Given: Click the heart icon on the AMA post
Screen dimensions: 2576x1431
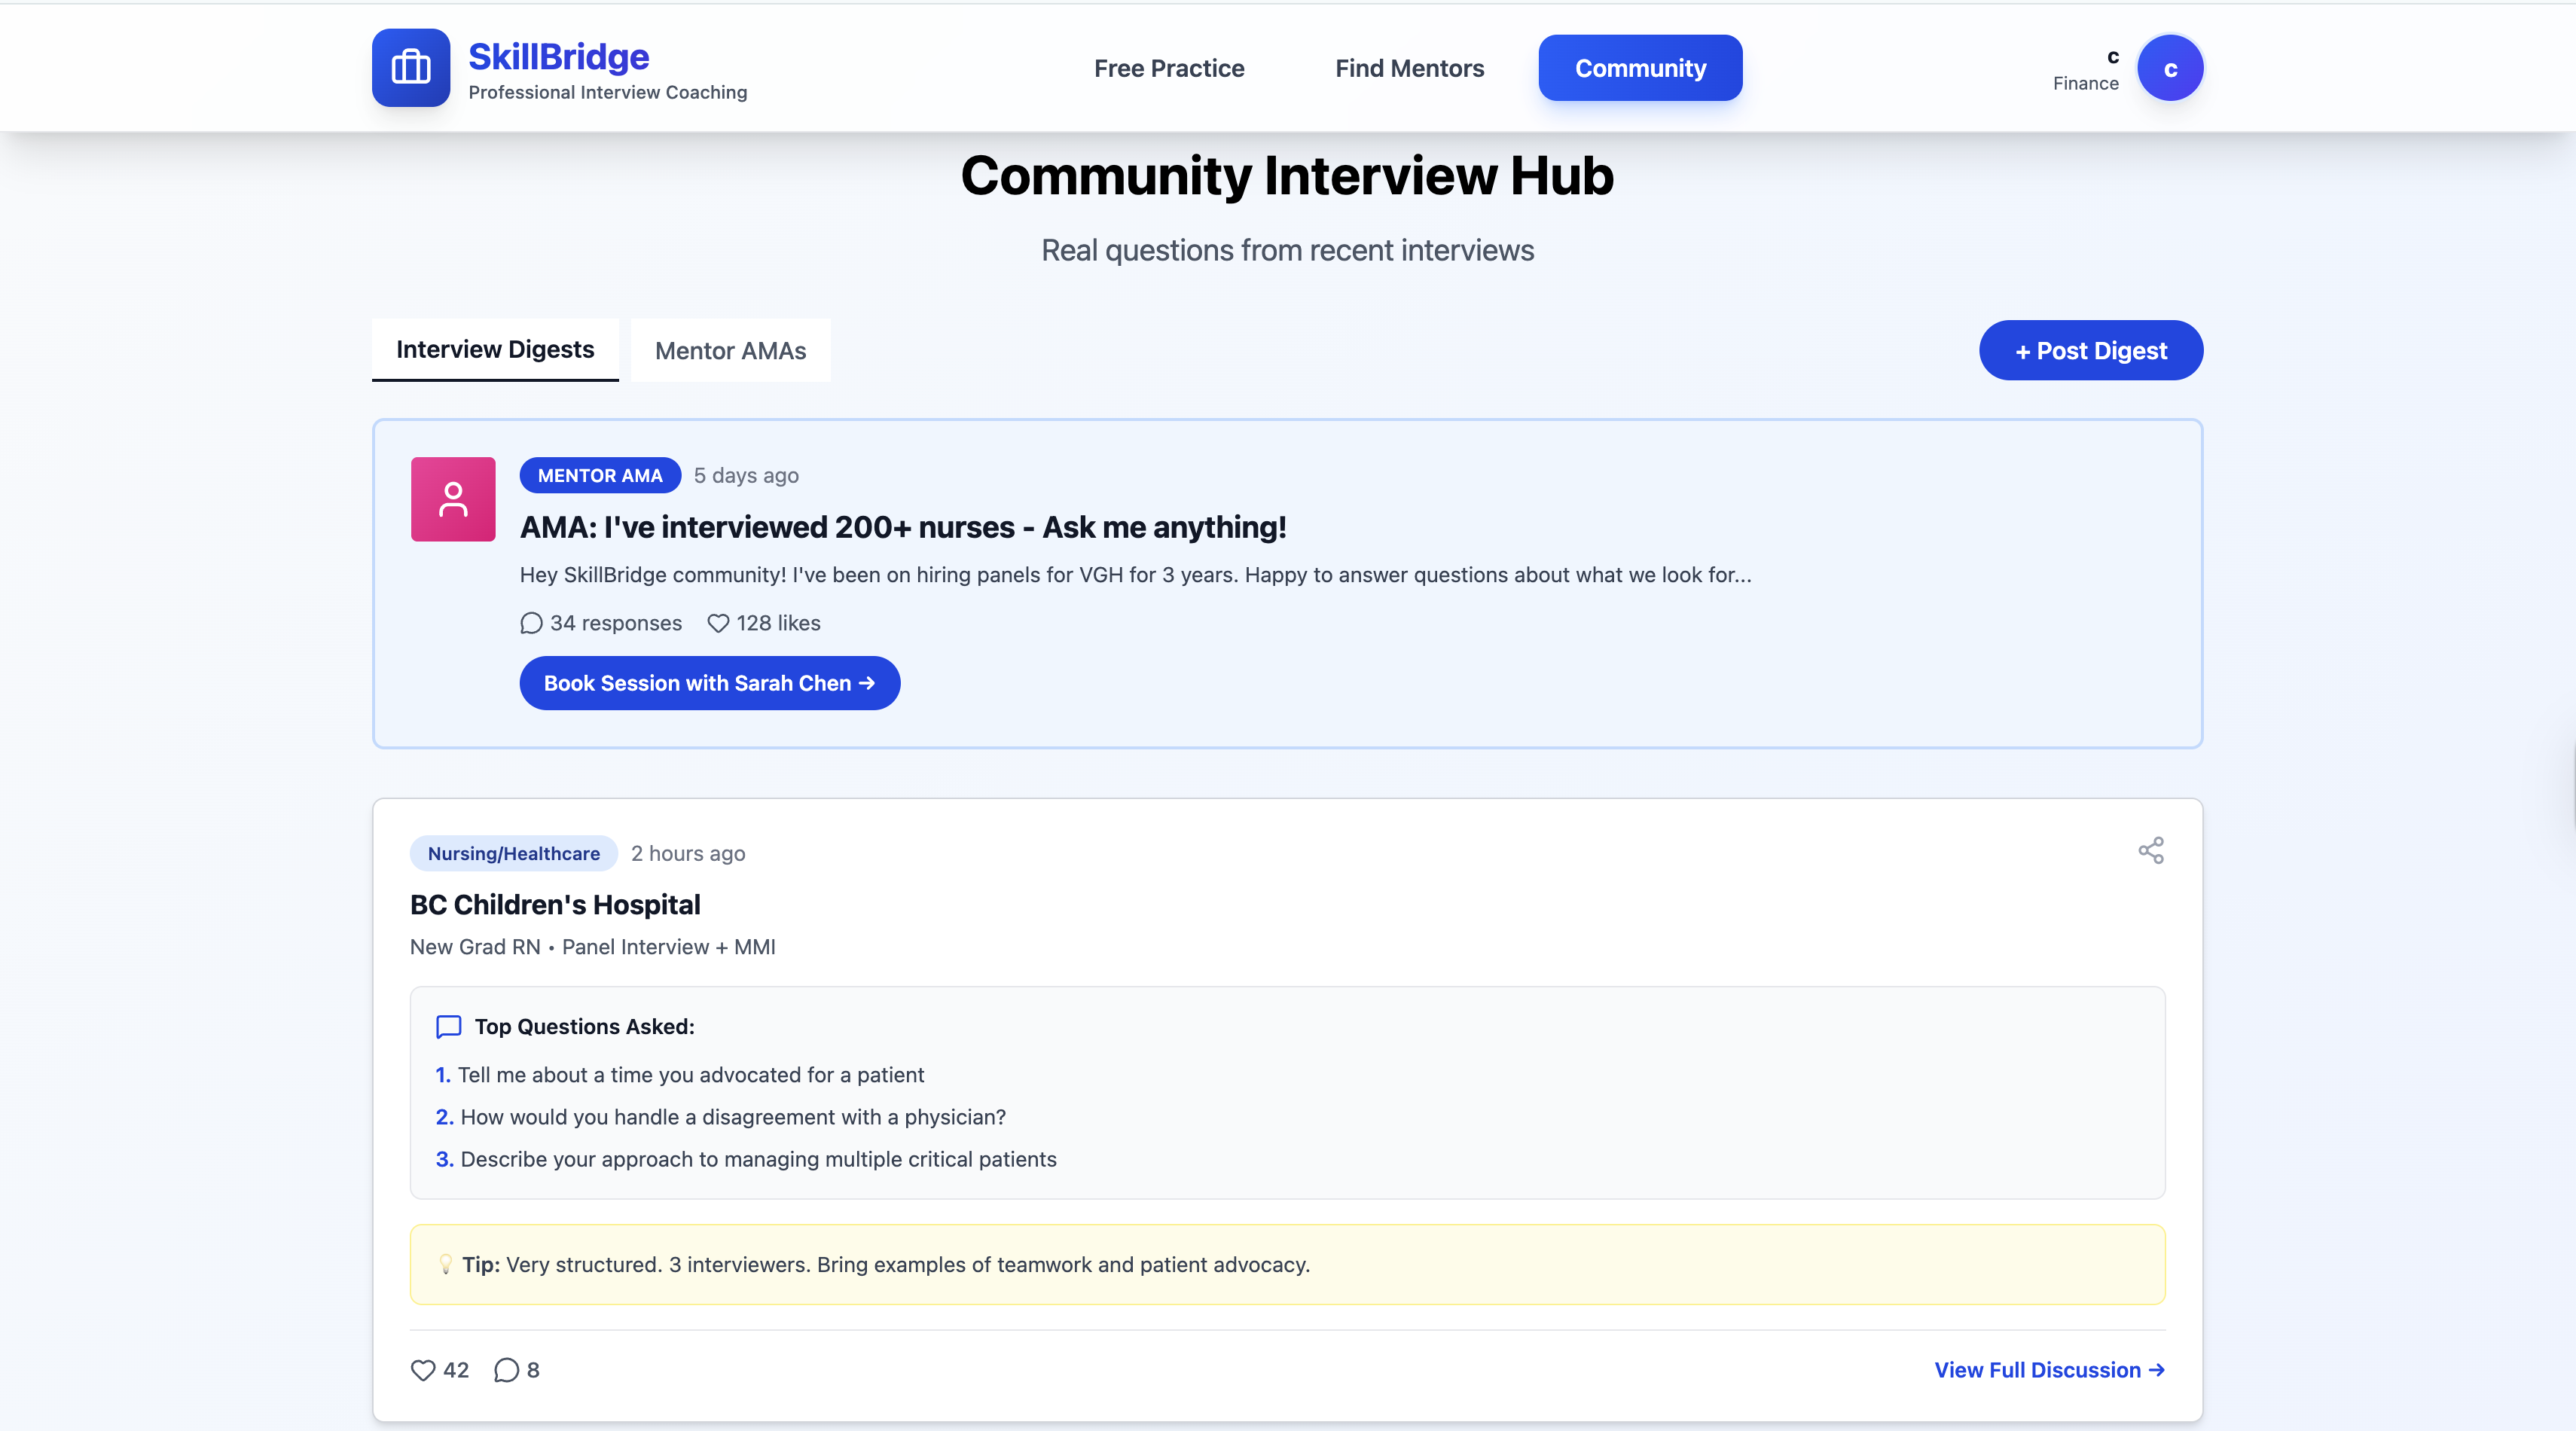Looking at the screenshot, I should click(x=718, y=623).
